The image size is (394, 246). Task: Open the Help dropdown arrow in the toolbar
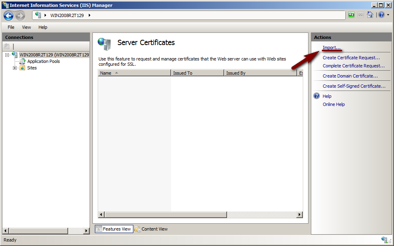[387, 15]
